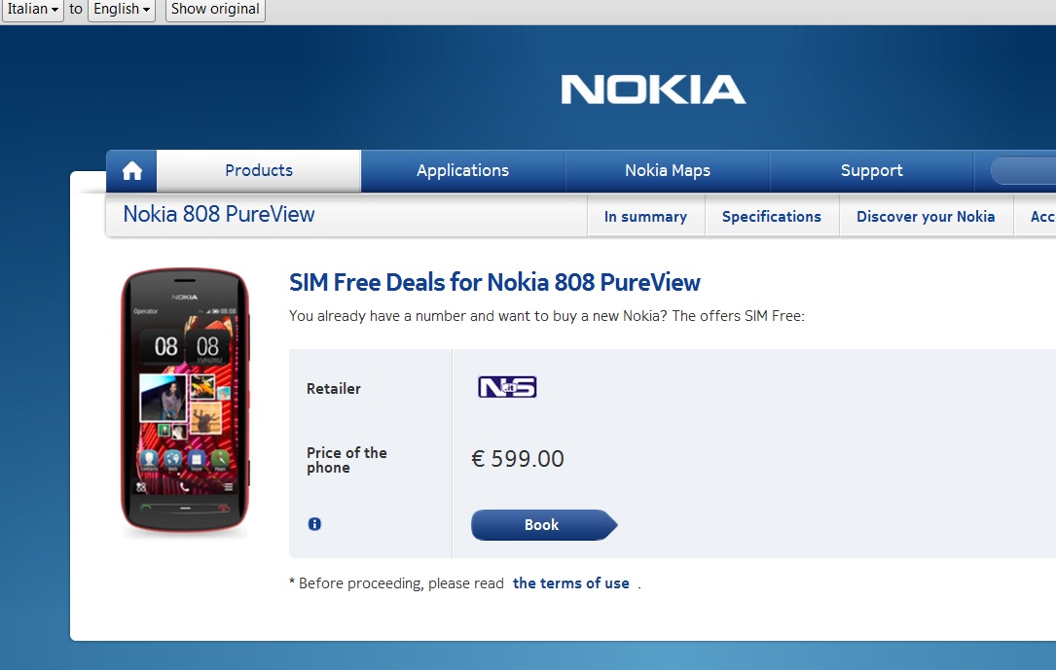Click the Book button
Image resolution: width=1056 pixels, height=670 pixels.
point(542,524)
